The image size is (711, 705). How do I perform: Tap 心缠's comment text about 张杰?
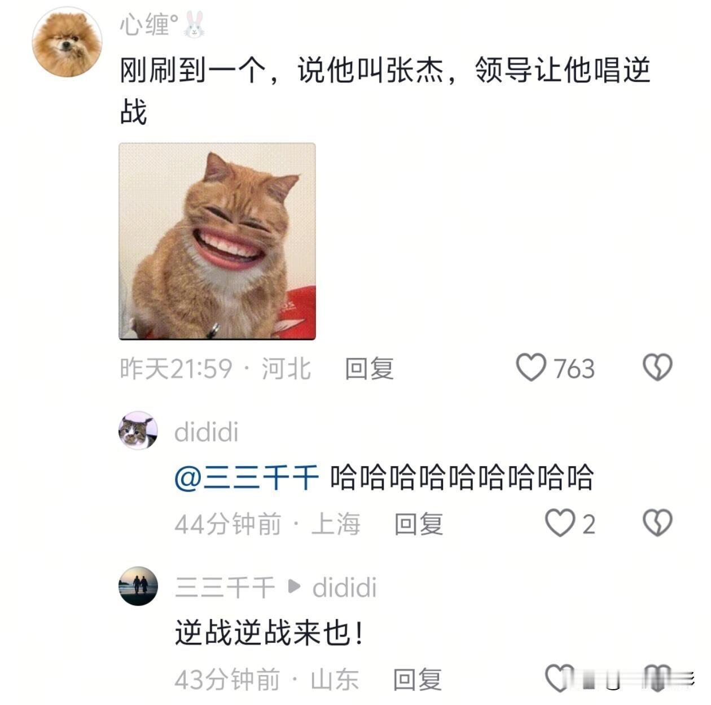(x=385, y=90)
